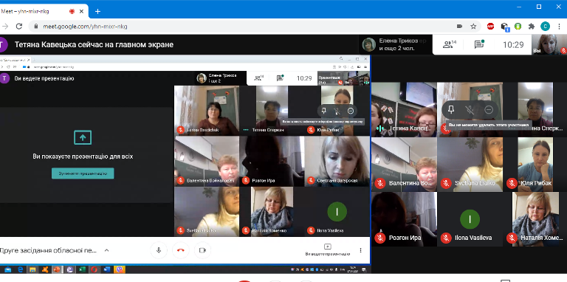Select Тетяна Сперк... video tile on right
Screen dimensions: 567x282
click(535, 109)
